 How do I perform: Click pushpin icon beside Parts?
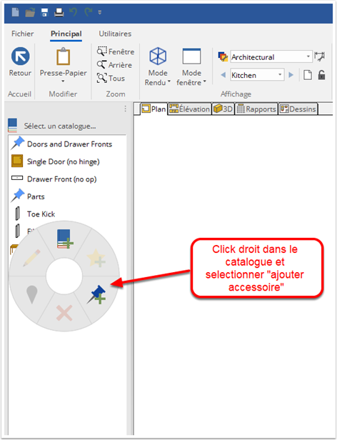[x=17, y=195]
